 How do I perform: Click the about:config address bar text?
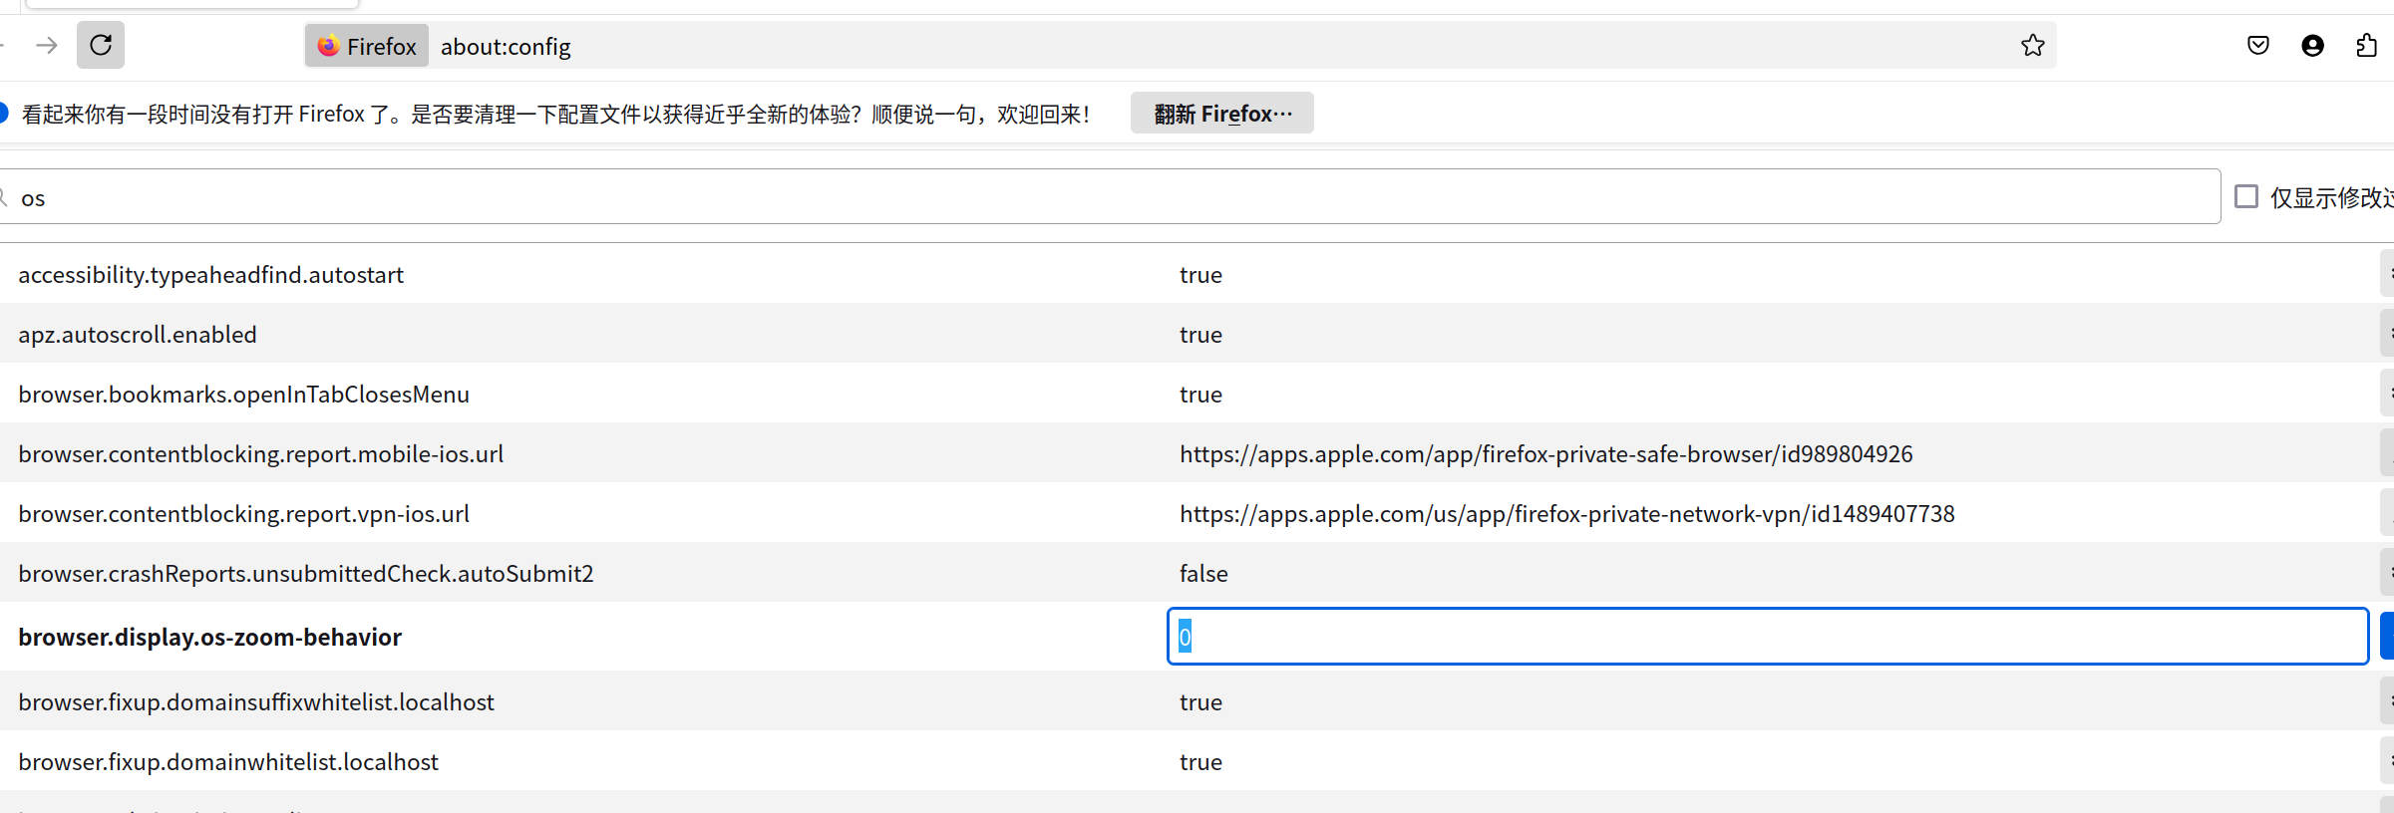(506, 47)
